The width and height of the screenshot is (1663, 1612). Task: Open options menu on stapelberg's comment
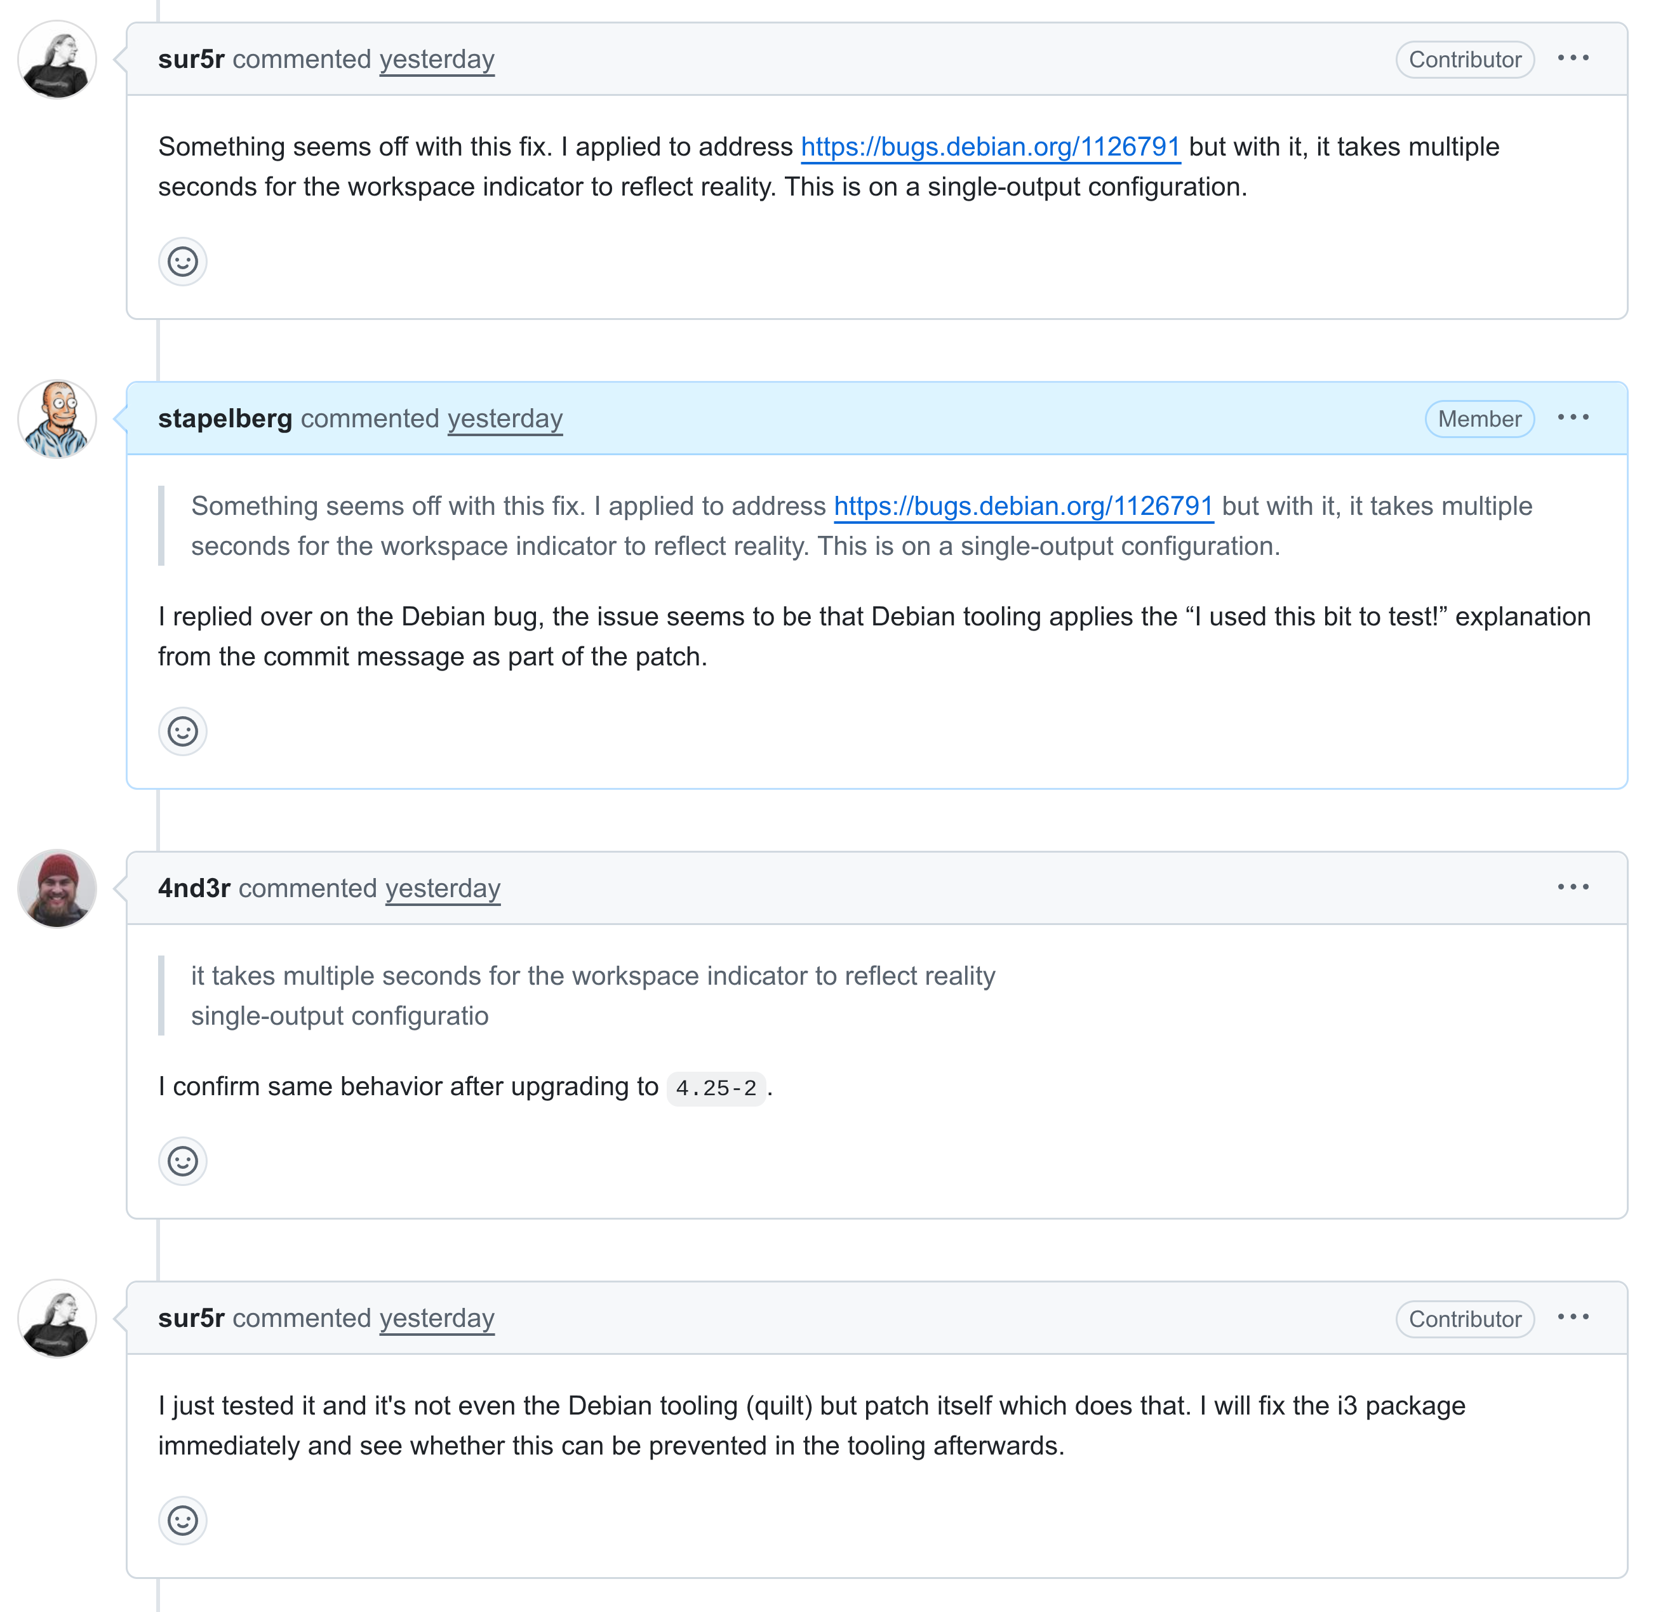[1573, 417]
